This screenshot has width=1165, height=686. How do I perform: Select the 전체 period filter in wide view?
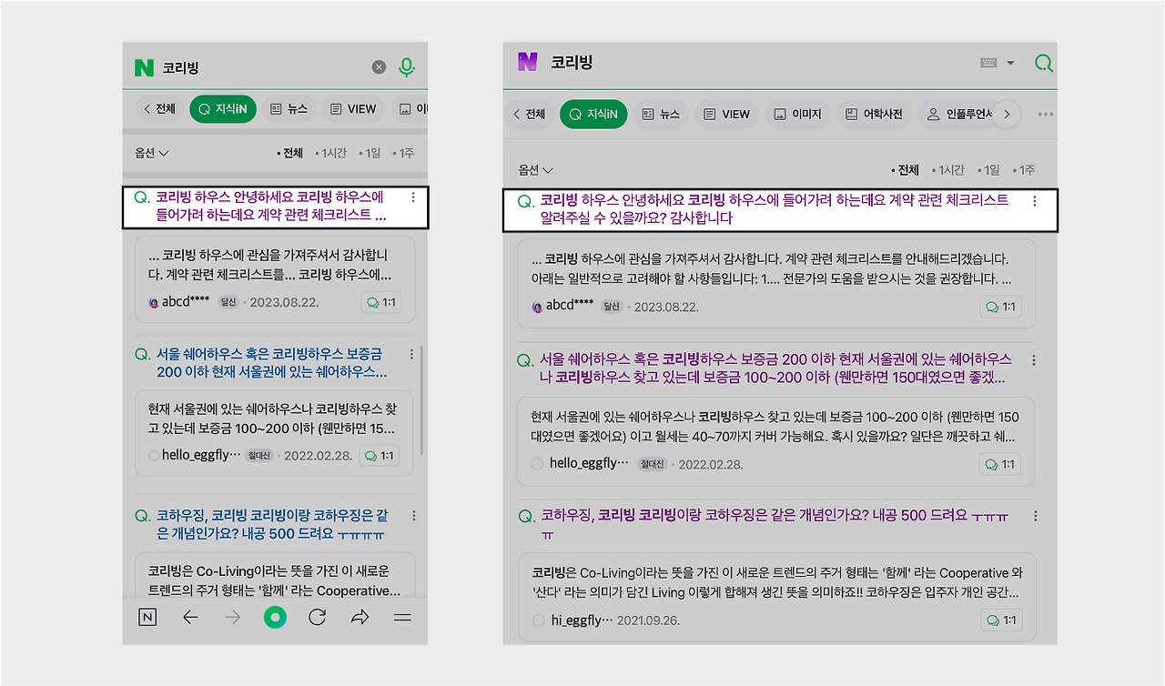pyautogui.click(x=905, y=170)
